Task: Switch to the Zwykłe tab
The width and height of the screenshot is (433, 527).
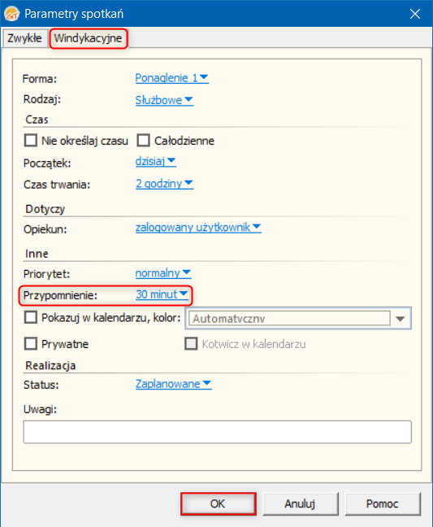Action: coord(24,38)
